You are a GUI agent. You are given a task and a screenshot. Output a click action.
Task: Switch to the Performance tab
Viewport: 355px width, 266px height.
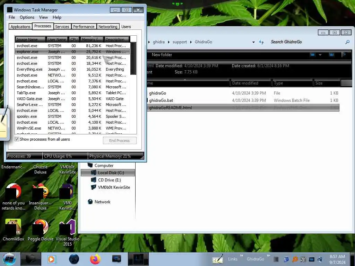click(x=84, y=27)
